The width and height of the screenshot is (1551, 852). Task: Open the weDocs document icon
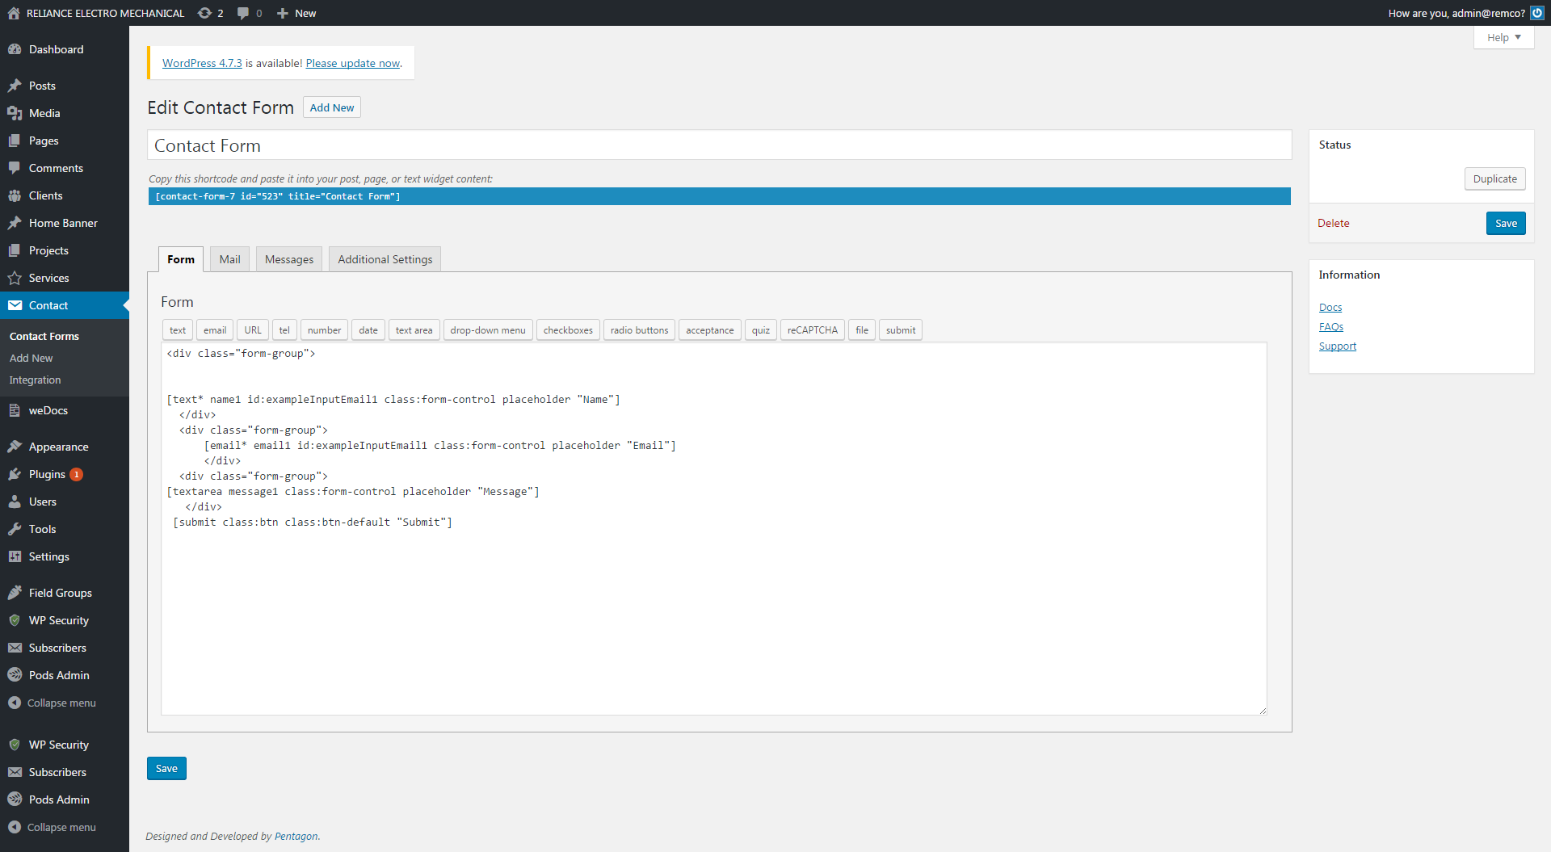click(x=15, y=410)
